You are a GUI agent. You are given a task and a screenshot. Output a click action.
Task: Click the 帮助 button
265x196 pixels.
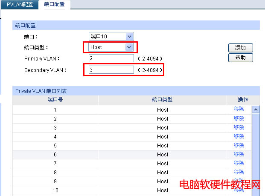(x=241, y=58)
